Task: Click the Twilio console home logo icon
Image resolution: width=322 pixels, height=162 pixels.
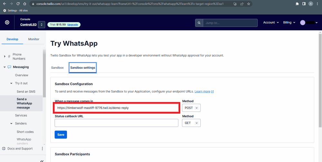Action: click(x=7, y=22)
